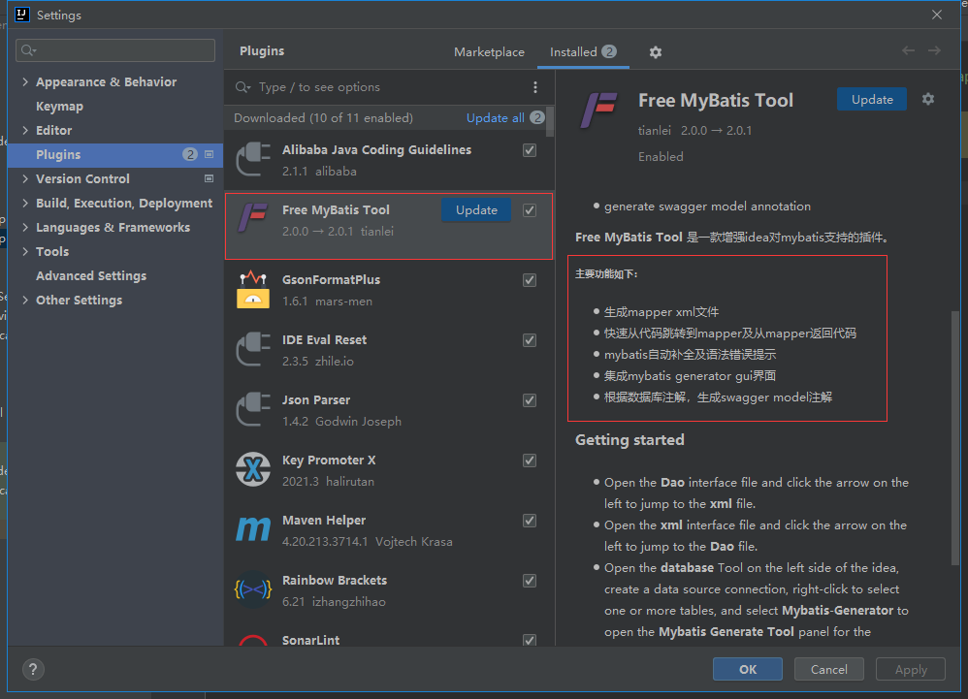This screenshot has height=699, width=968.
Task: Open Free MyBatis Tool gear options
Action: (928, 99)
